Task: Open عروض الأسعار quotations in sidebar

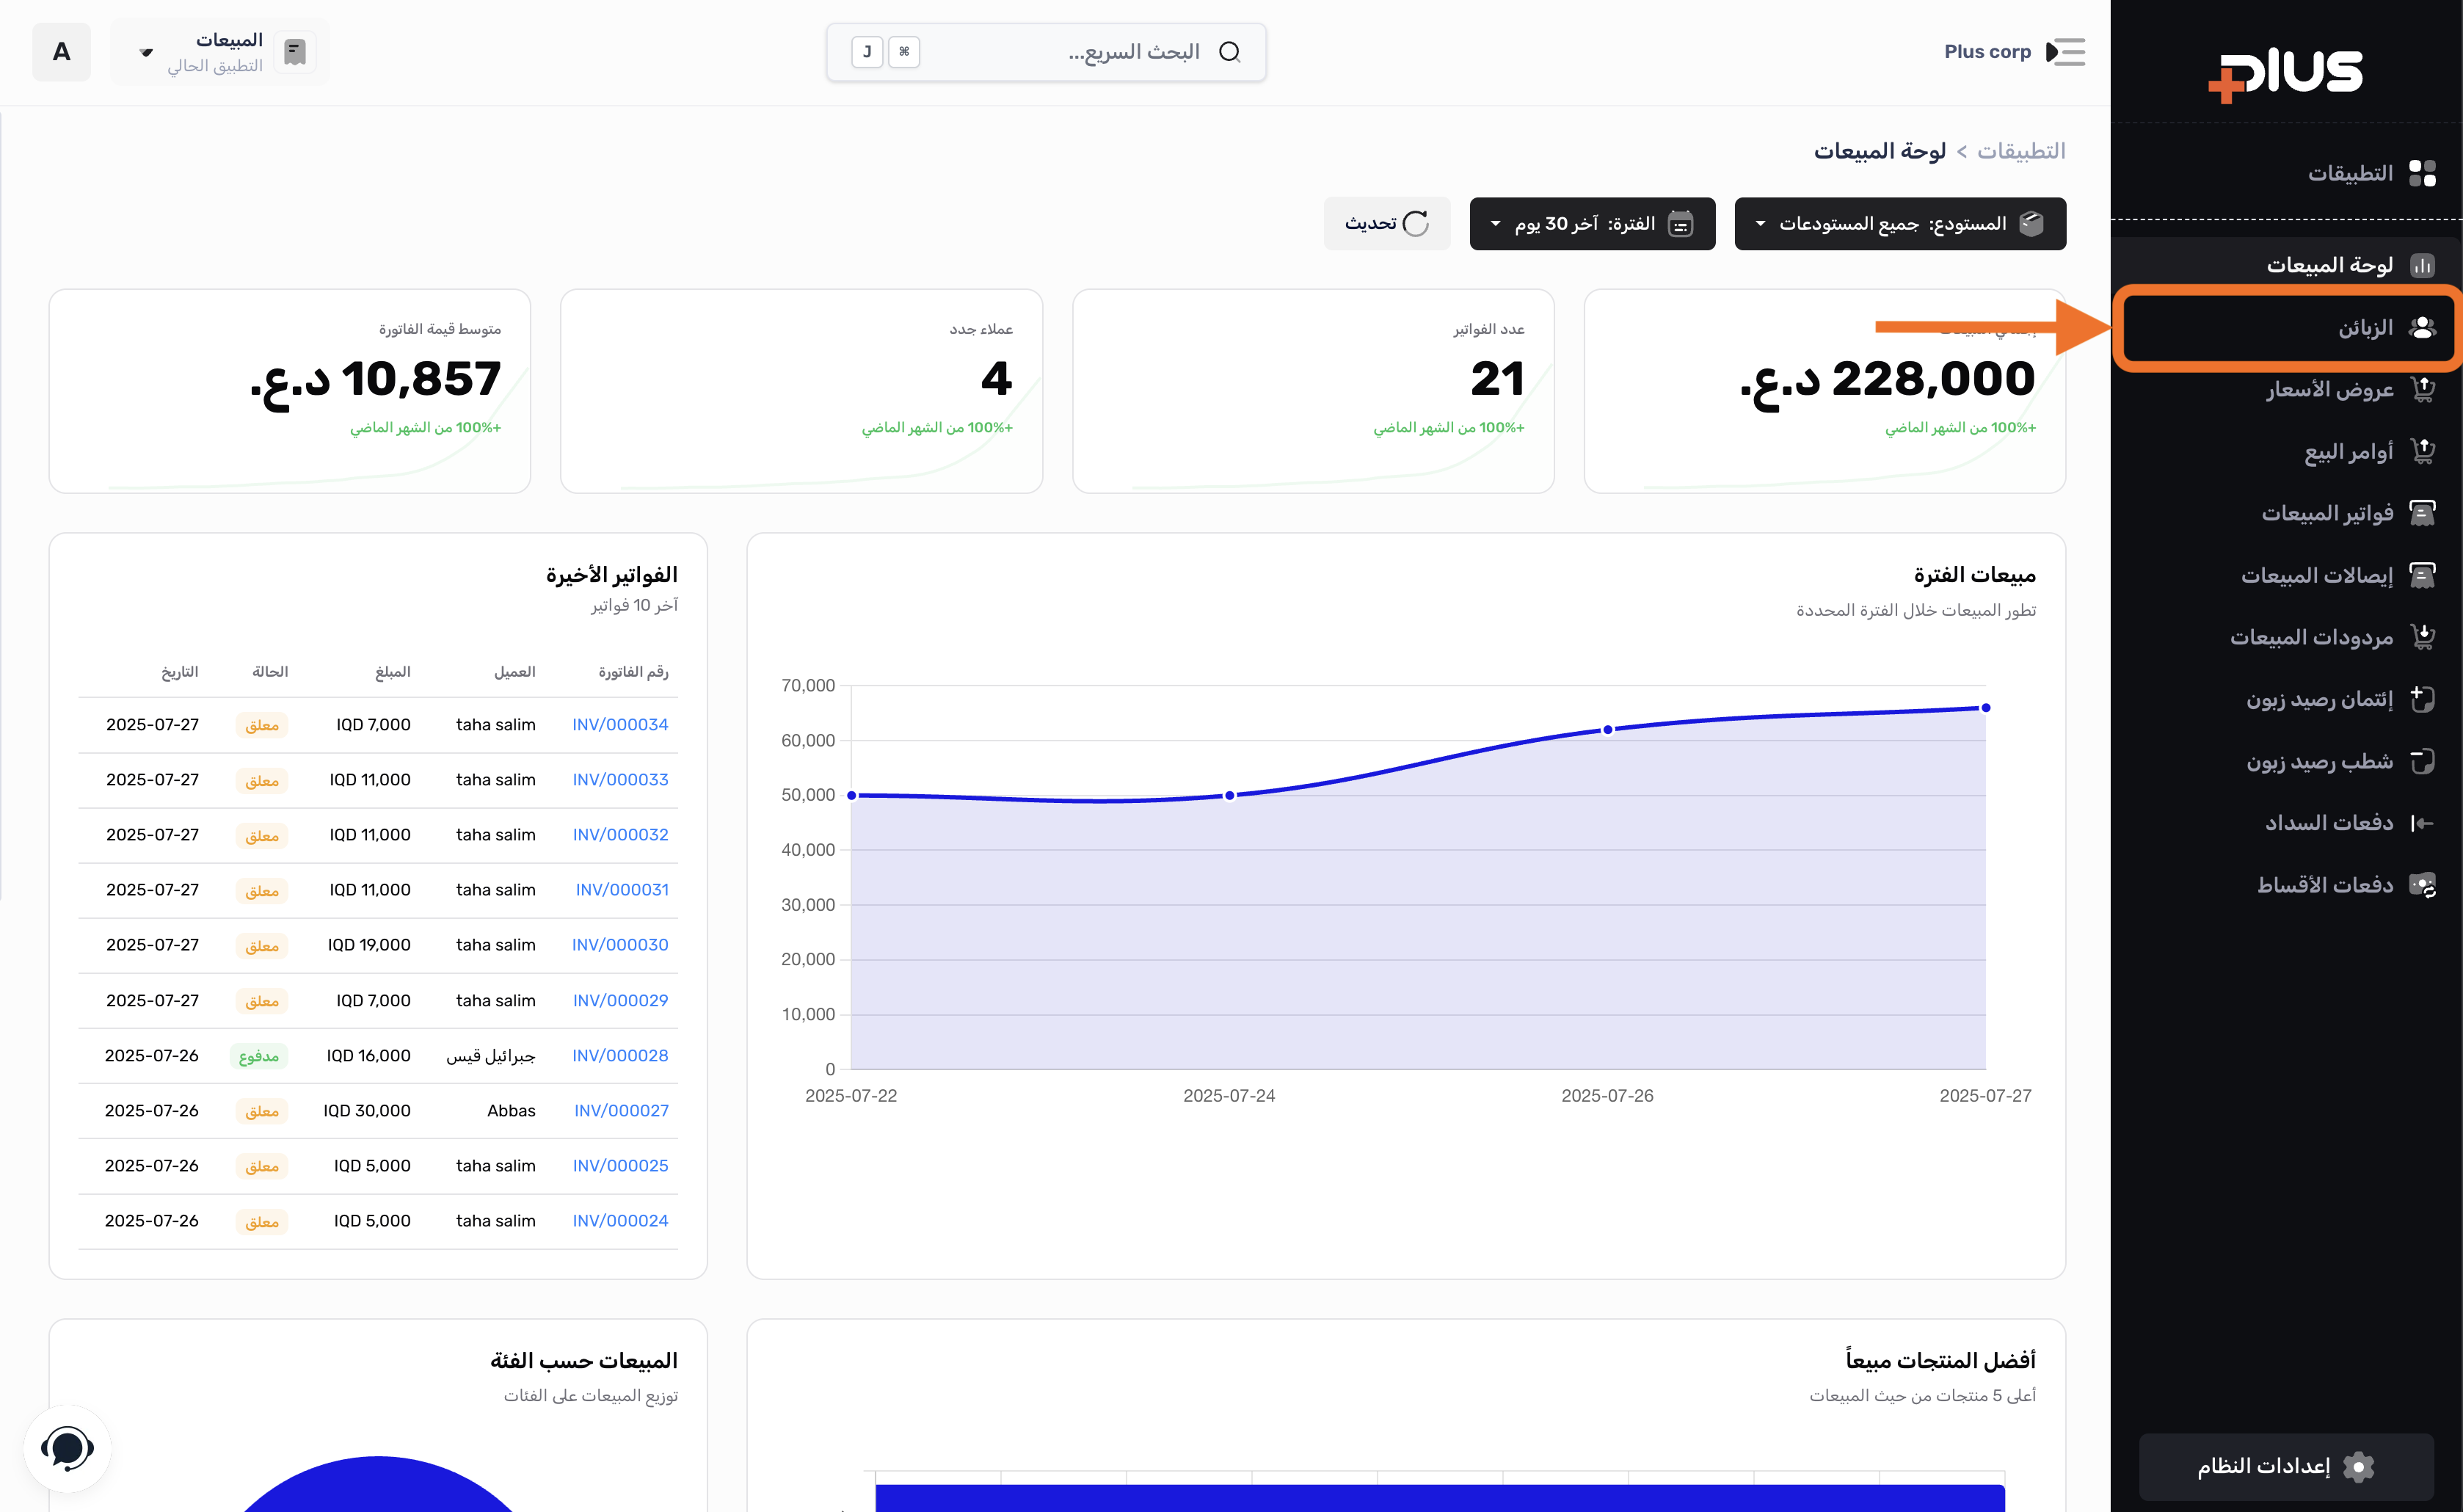Action: point(2329,389)
